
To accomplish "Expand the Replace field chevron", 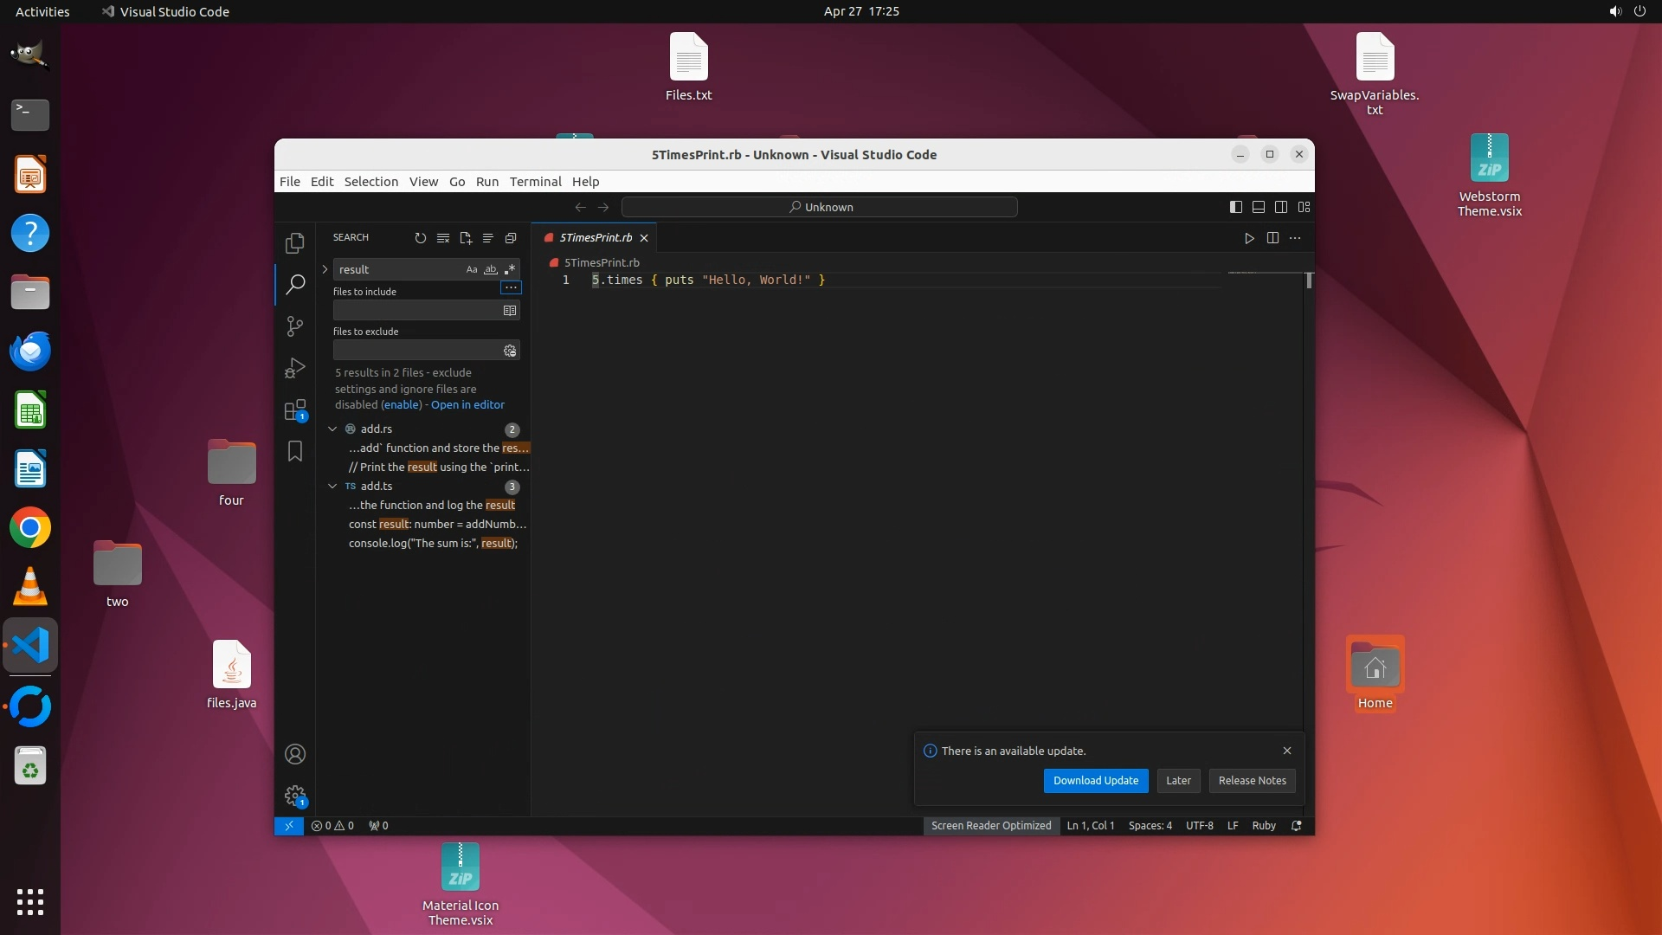I will coord(325,269).
